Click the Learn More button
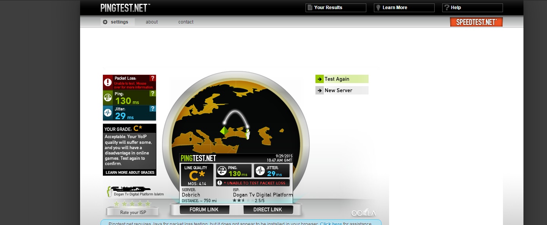 pos(404,8)
